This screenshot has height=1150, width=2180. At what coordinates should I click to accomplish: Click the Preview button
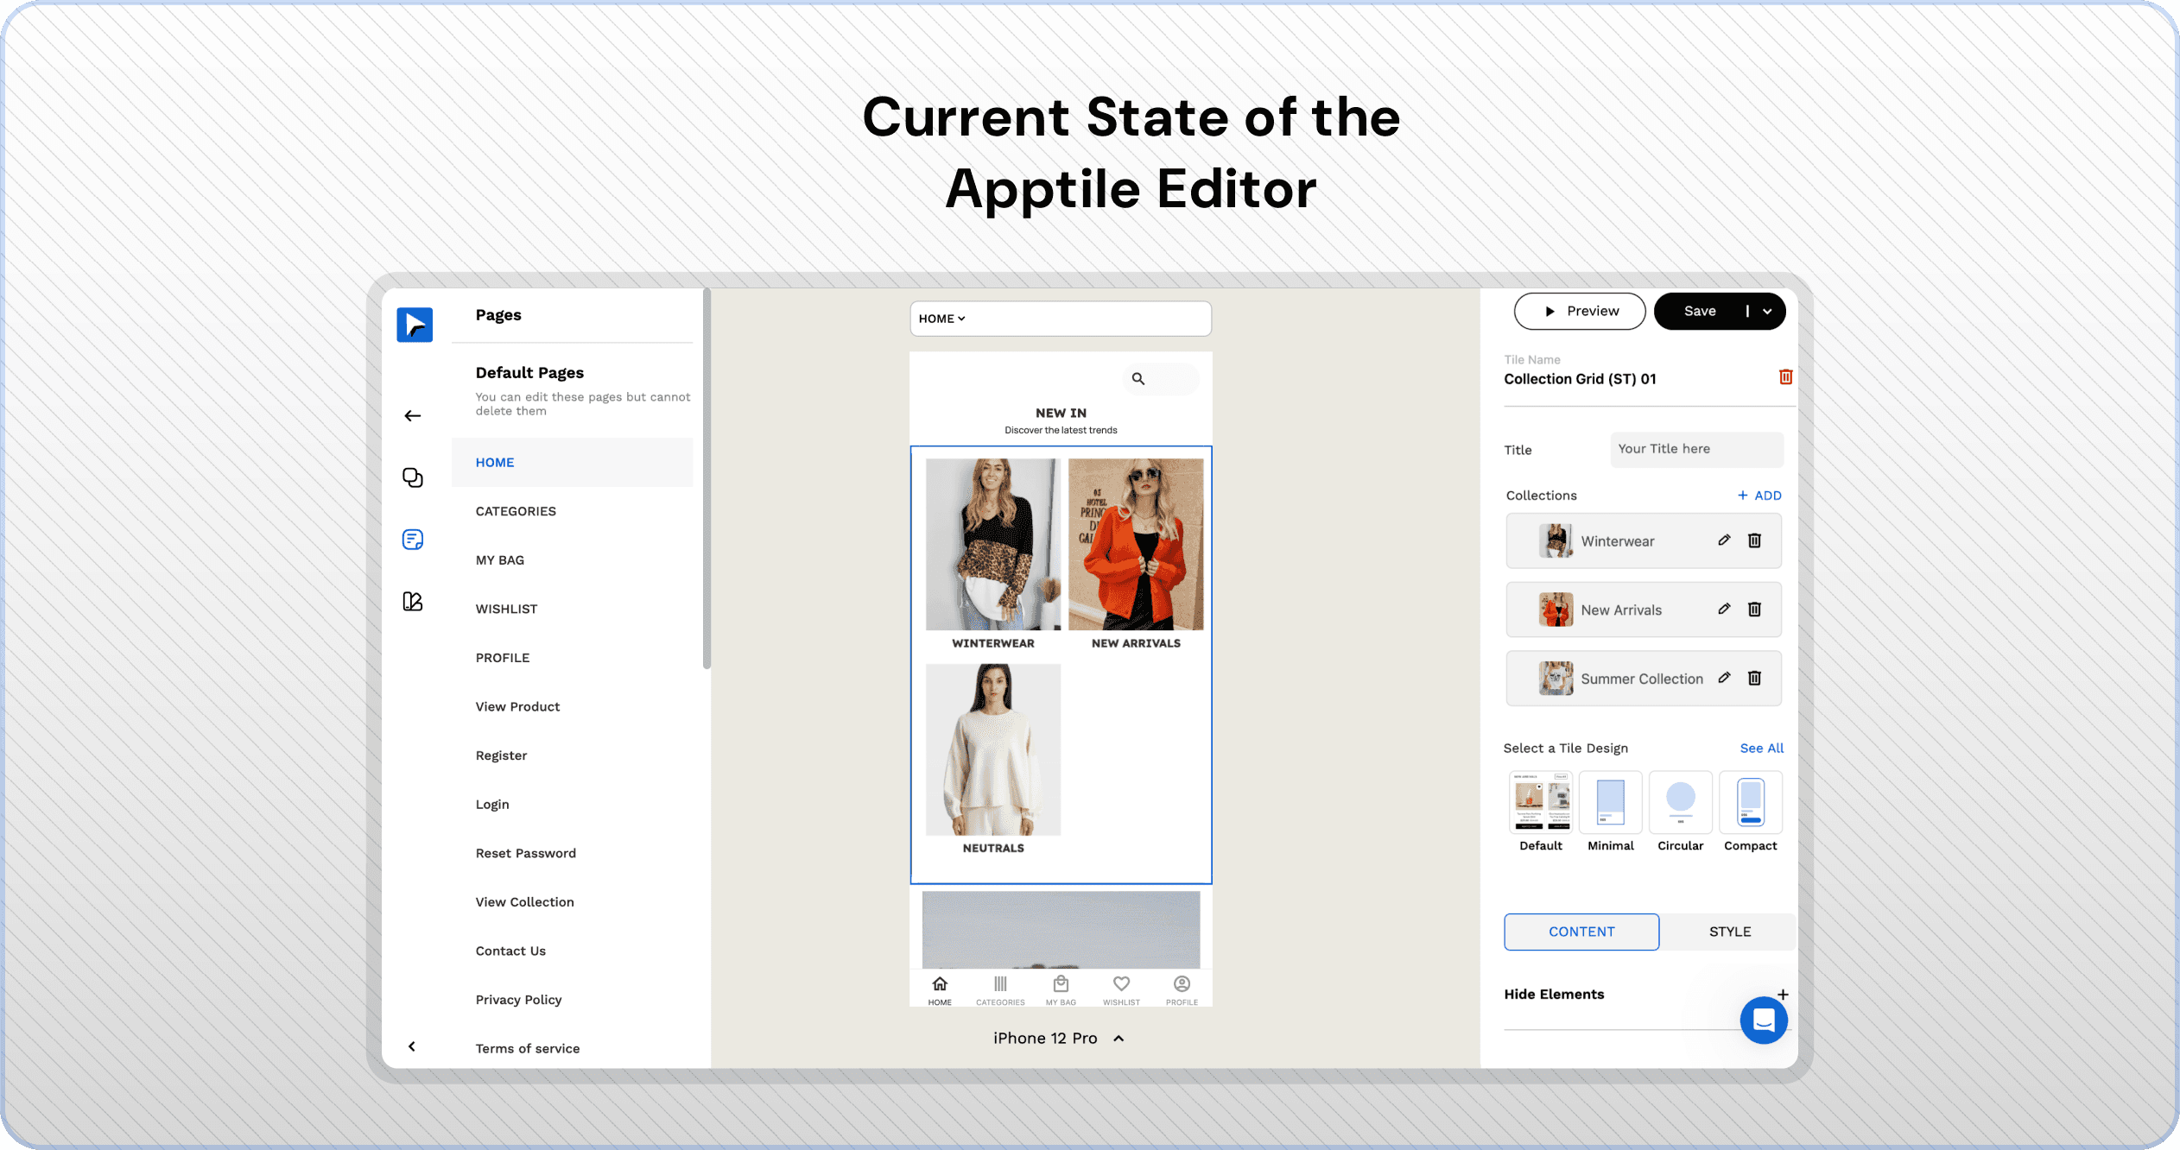(x=1580, y=312)
